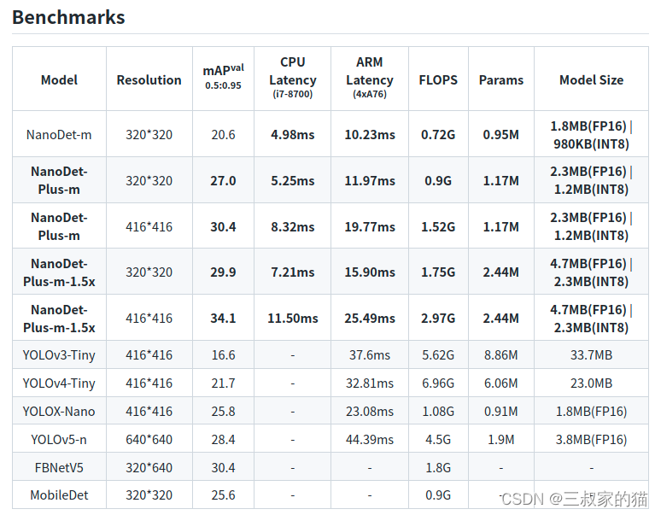Select the FLOPS value "1.75G"

[x=438, y=272]
